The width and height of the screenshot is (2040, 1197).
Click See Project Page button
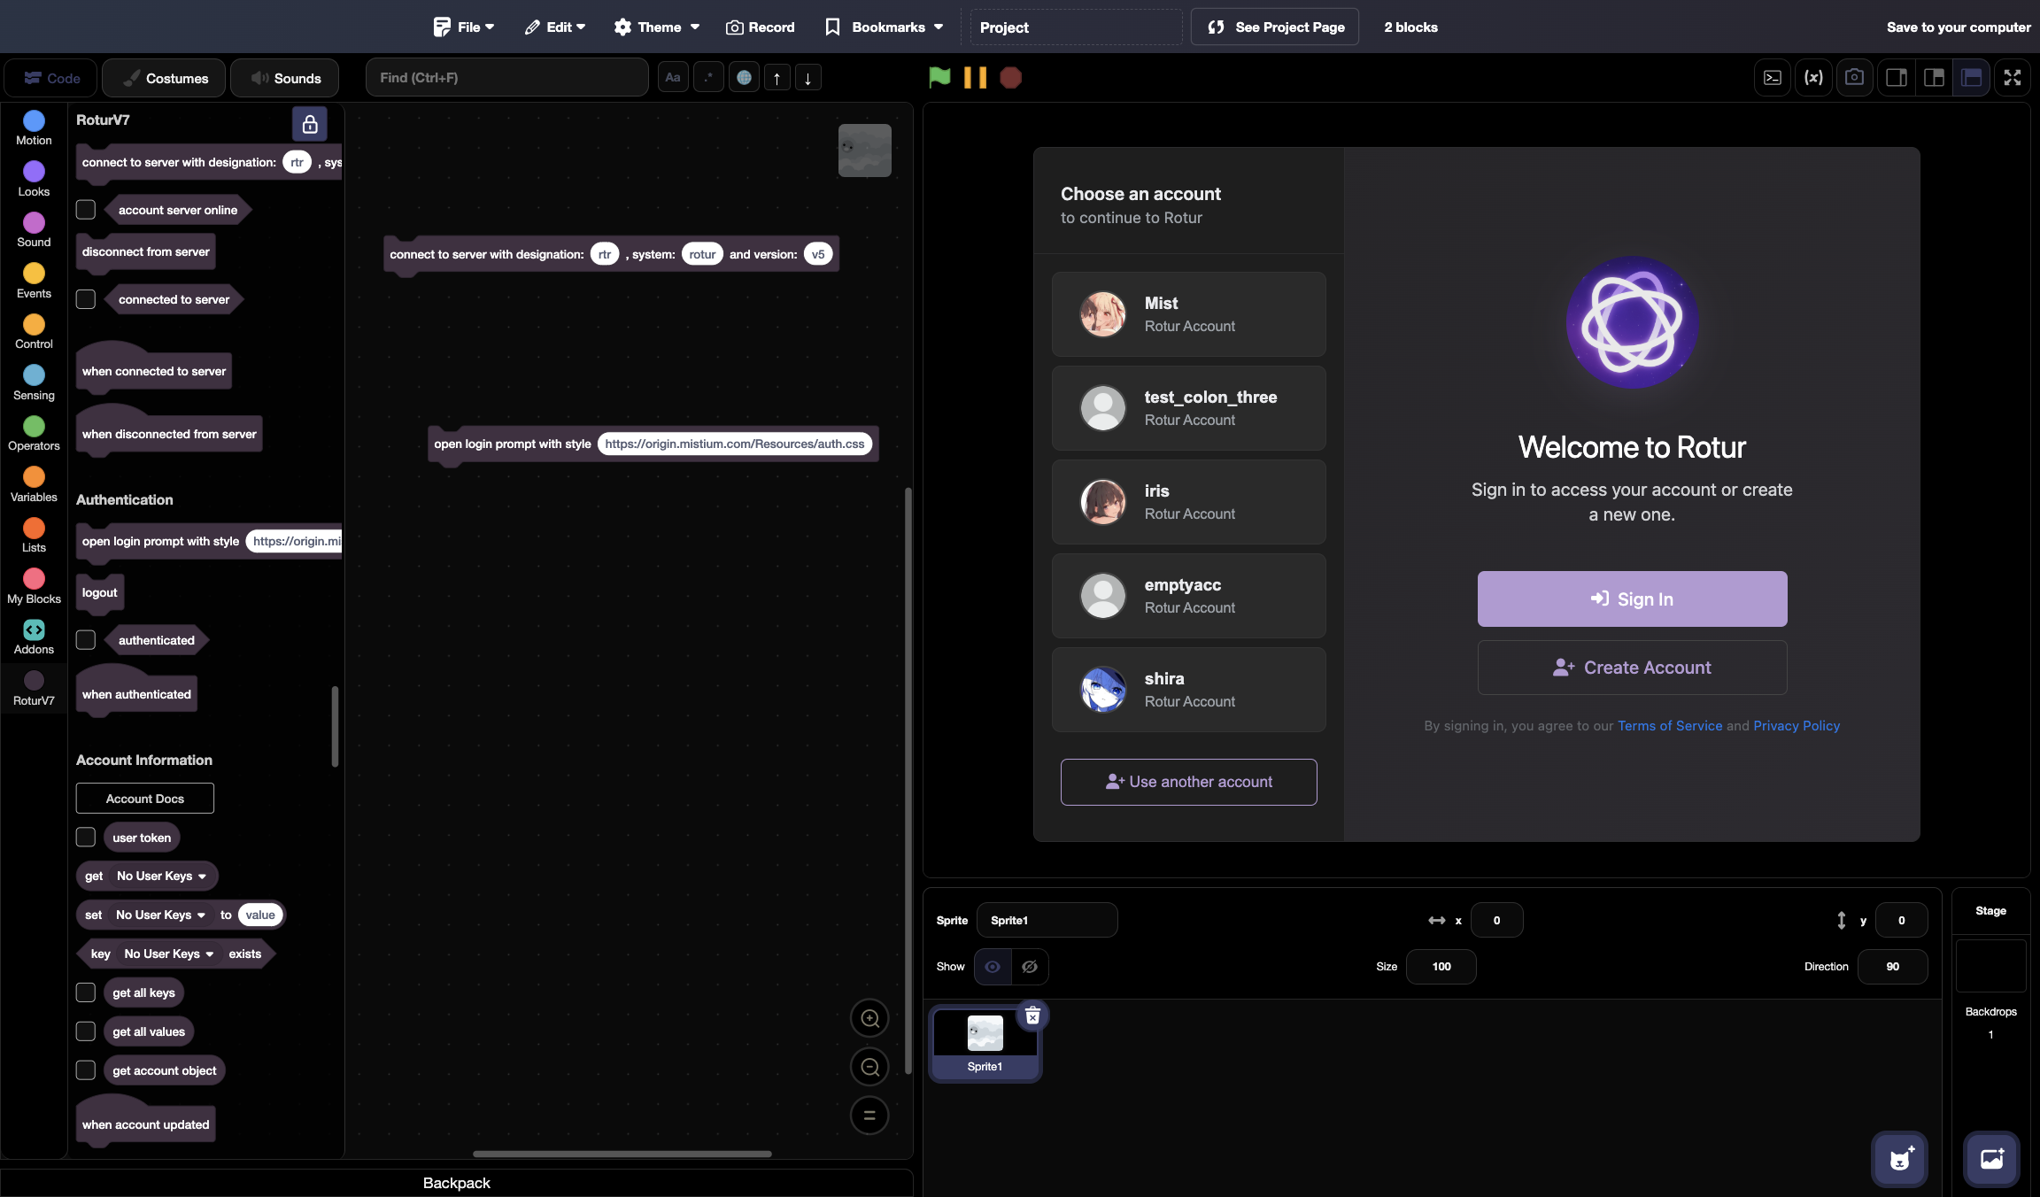(x=1274, y=27)
